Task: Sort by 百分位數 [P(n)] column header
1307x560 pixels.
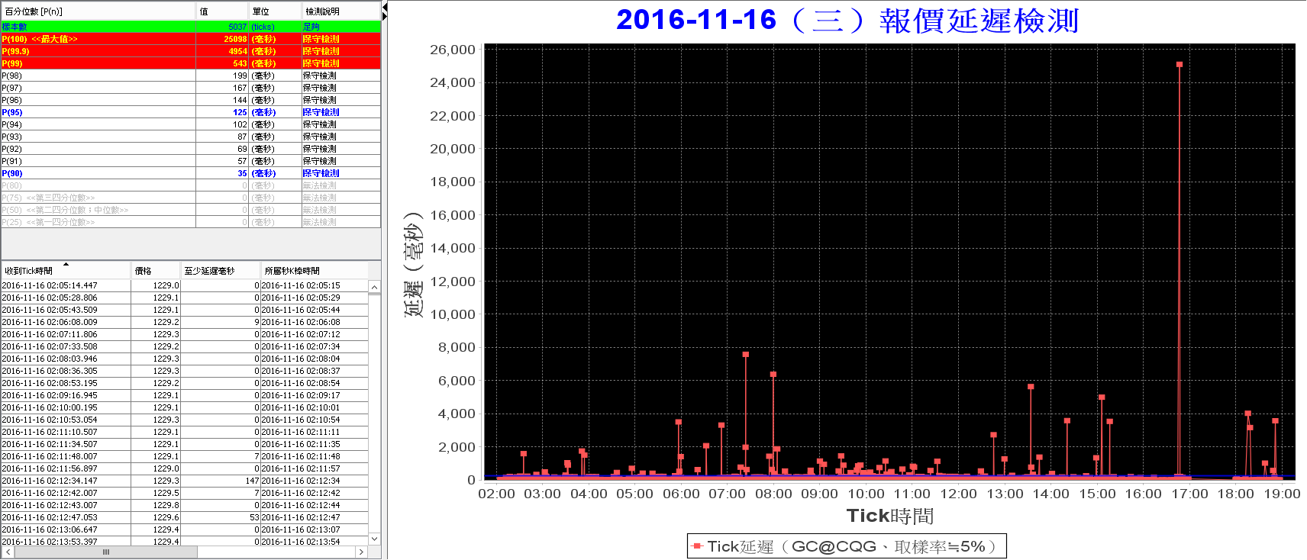Action: point(98,11)
